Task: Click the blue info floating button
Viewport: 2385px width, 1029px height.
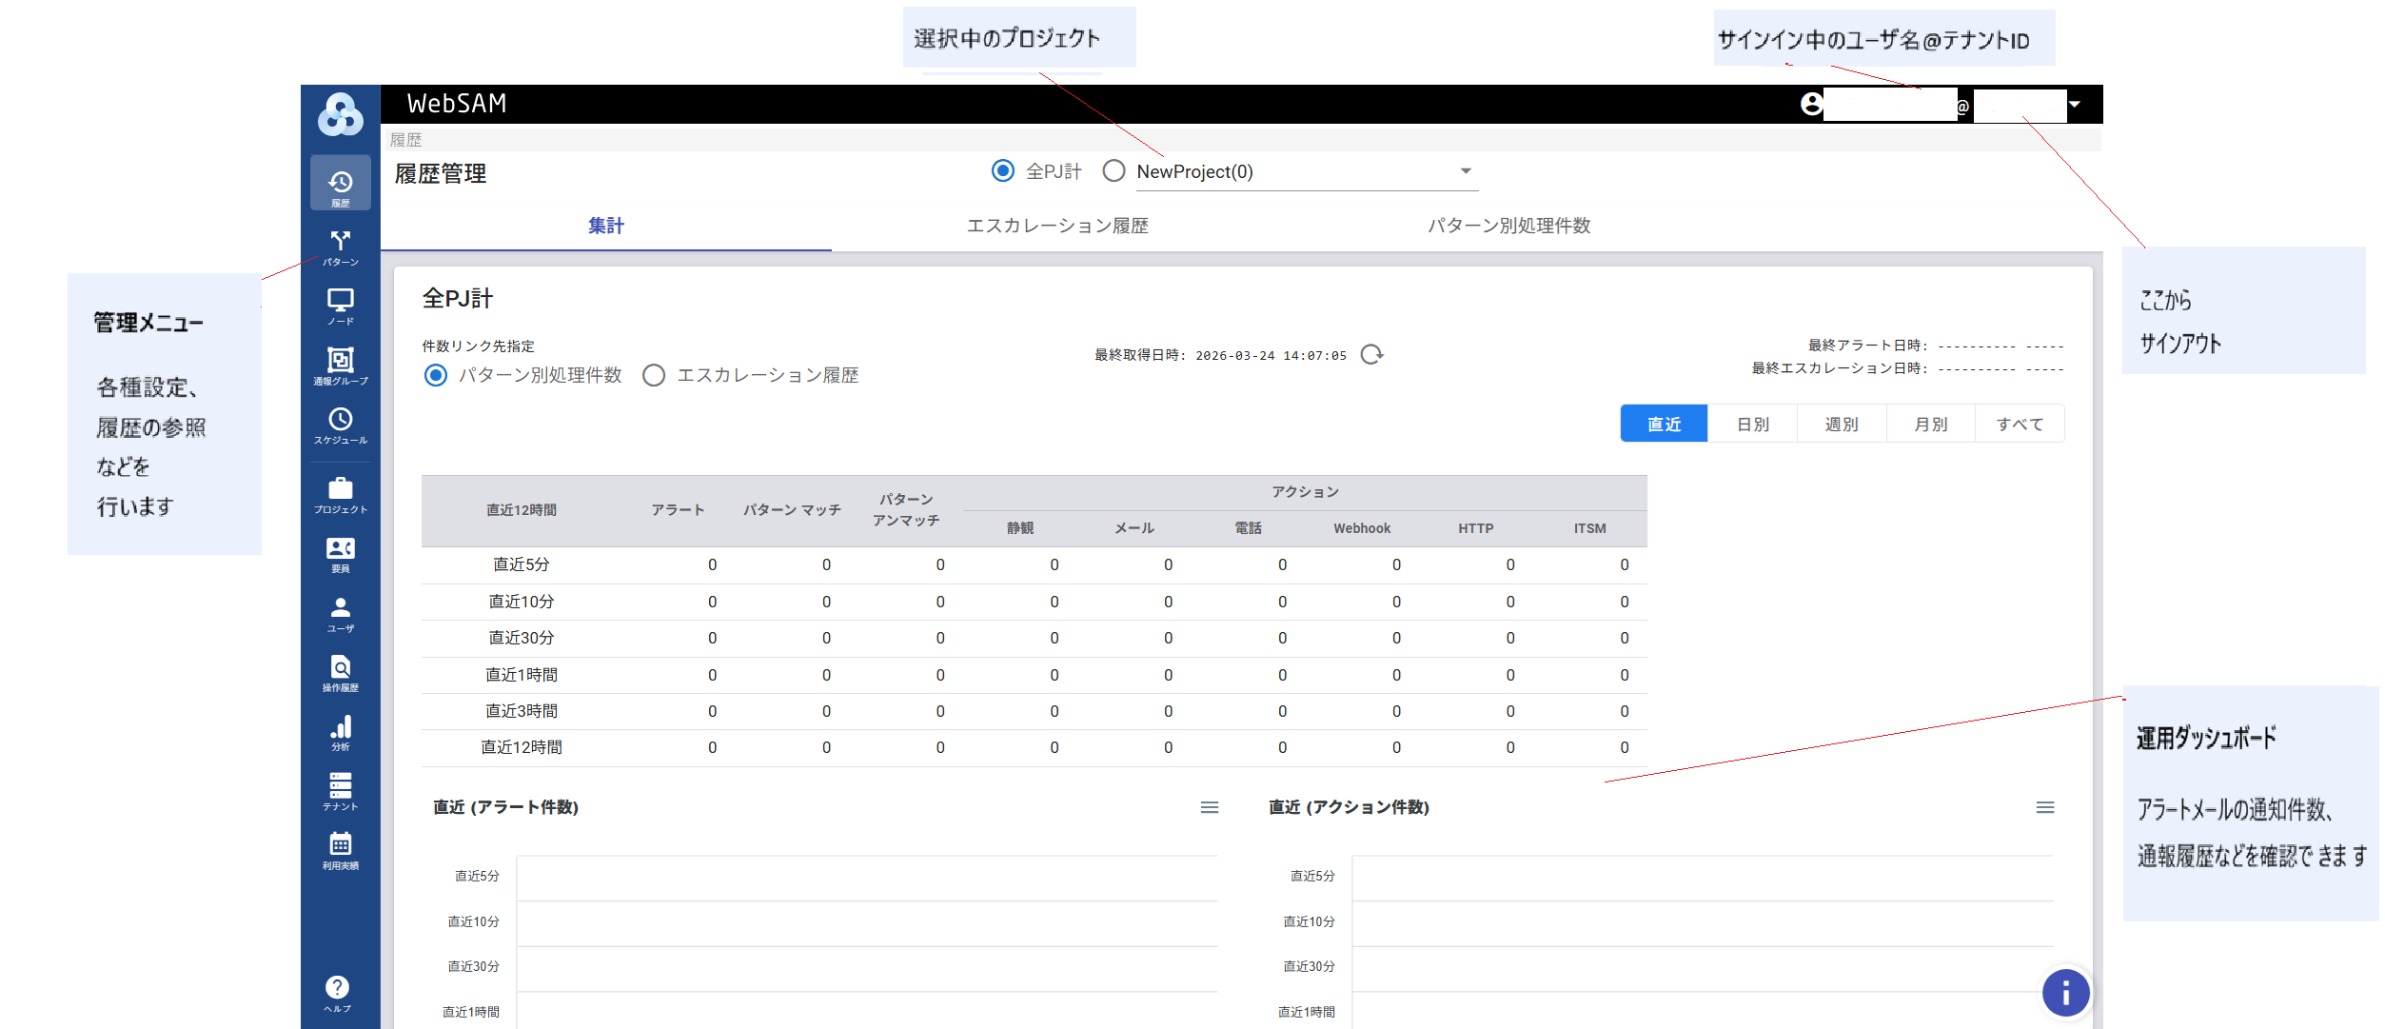Action: click(2065, 994)
